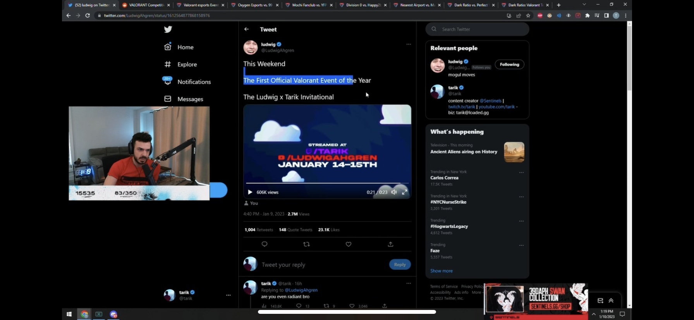This screenshot has width=694, height=320.
Task: Open the @LudwigAhgren mention in tarik's reply
Action: click(301, 290)
